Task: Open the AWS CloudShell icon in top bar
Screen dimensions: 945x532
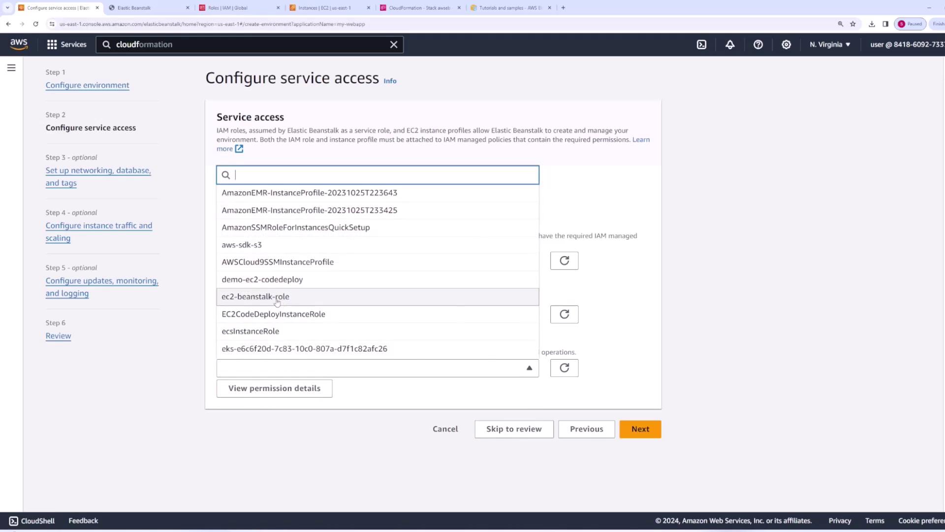Action: (x=701, y=44)
